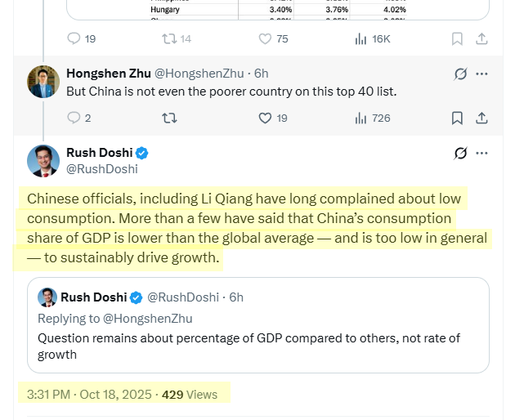Reply to the top tweet with 19 comments
The height and width of the screenshot is (420, 515).
[x=74, y=38]
